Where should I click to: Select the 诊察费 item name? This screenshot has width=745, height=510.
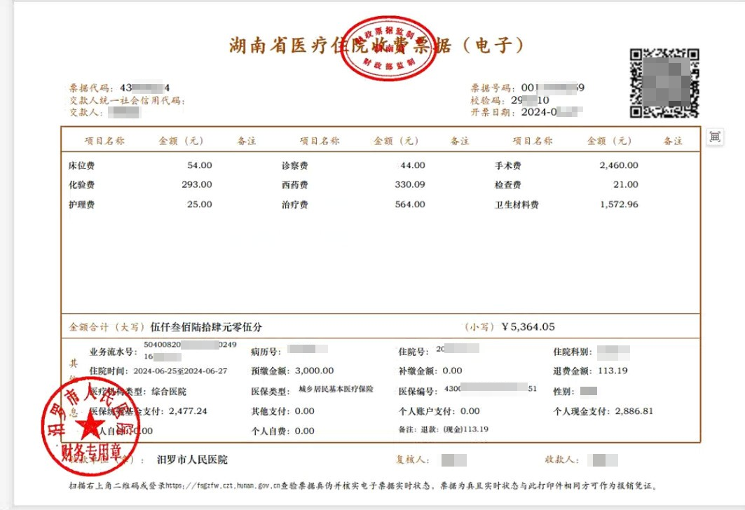pos(294,166)
